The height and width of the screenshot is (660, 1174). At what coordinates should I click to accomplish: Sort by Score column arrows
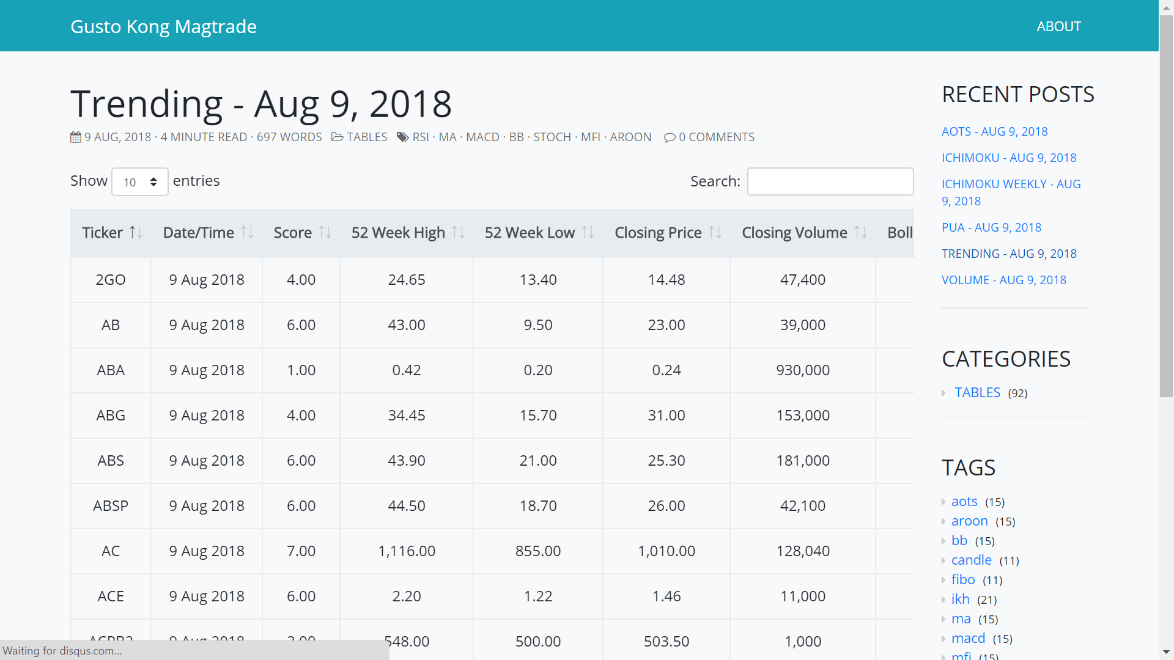click(x=325, y=233)
